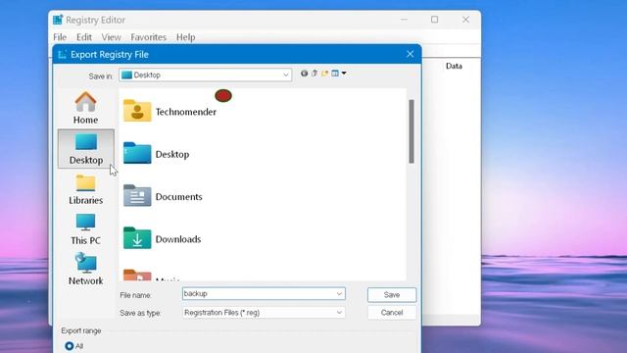Go up one folder level

pos(314,74)
